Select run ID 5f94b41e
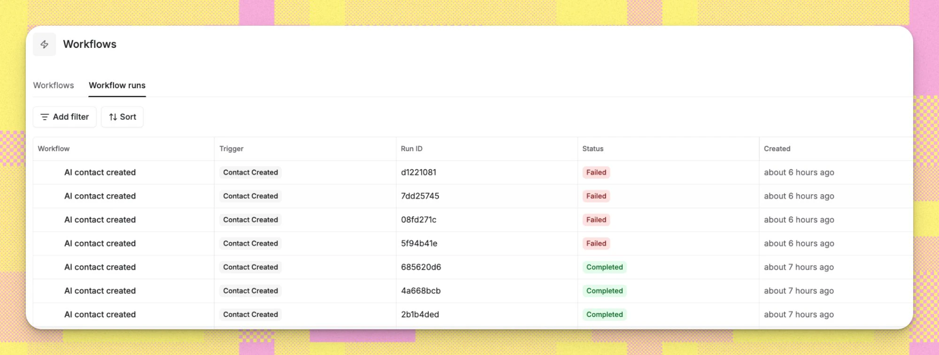Viewport: 939px width, 355px height. 419,243
